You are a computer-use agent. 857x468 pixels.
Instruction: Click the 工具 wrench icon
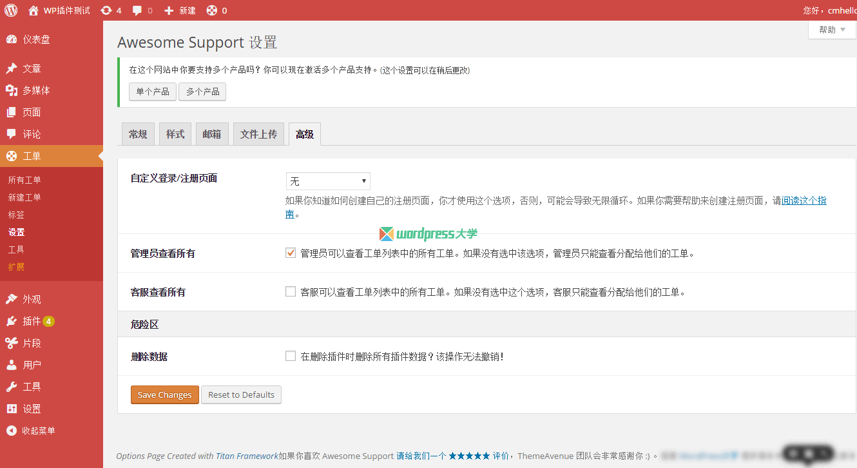click(x=12, y=387)
